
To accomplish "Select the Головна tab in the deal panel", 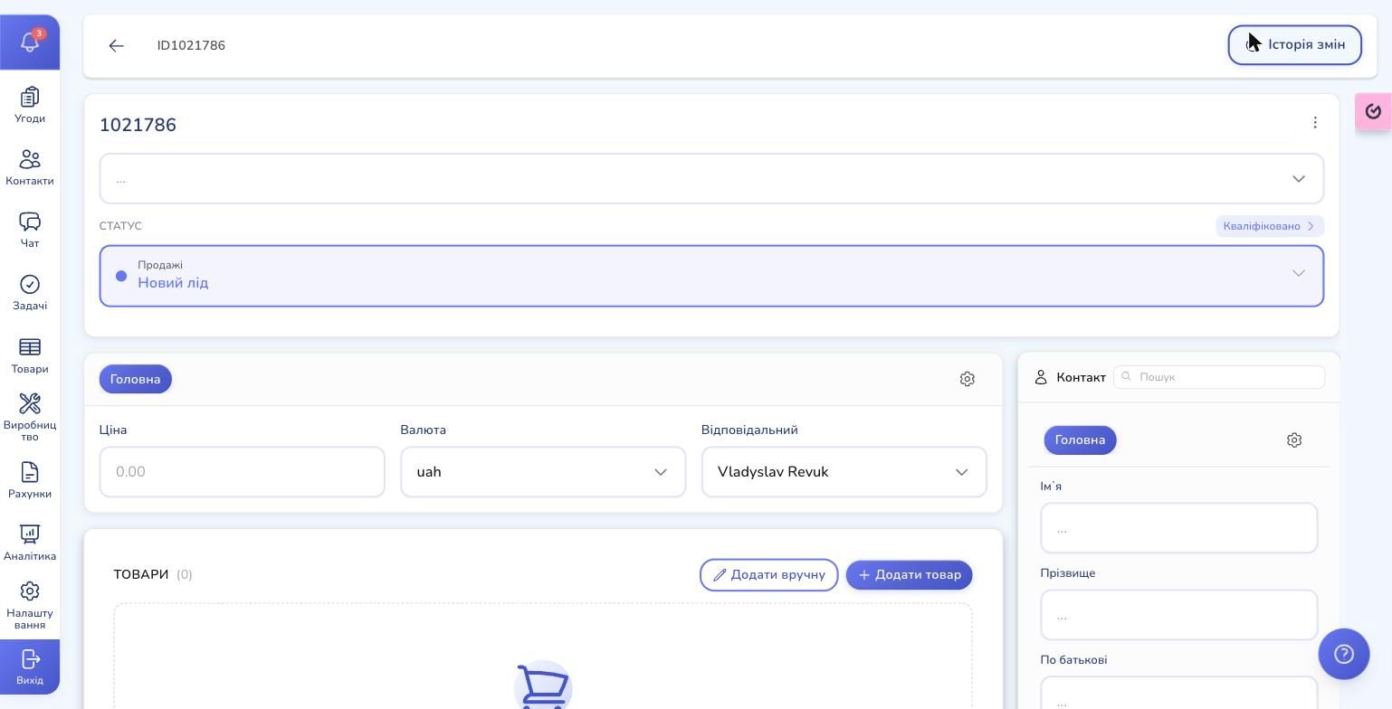I will click(136, 379).
